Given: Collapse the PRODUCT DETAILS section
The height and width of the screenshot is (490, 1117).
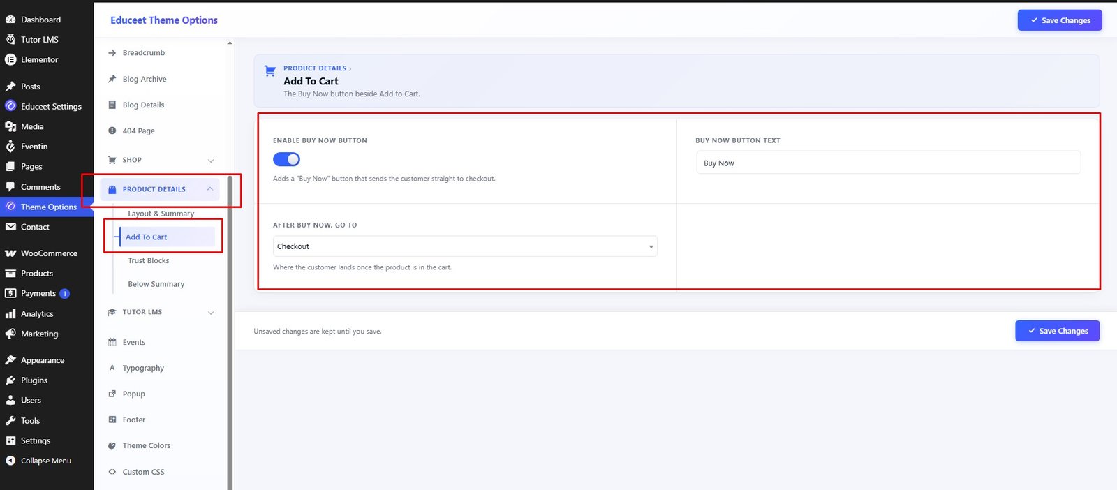Looking at the screenshot, I should [209, 189].
